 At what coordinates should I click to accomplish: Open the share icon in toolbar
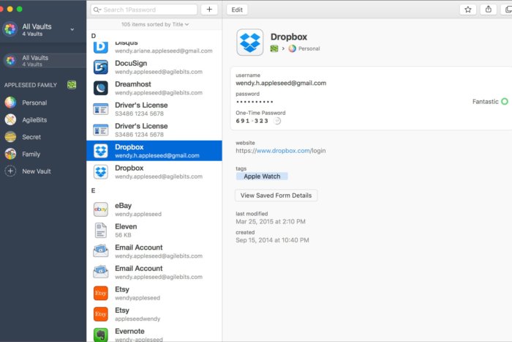pyautogui.click(x=488, y=10)
